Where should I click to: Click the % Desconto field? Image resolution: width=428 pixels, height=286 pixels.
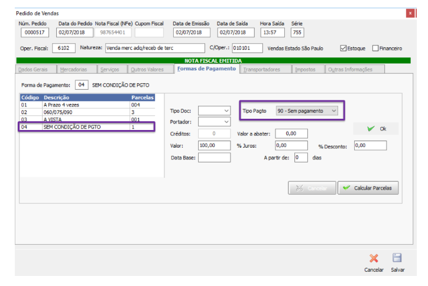click(x=371, y=145)
